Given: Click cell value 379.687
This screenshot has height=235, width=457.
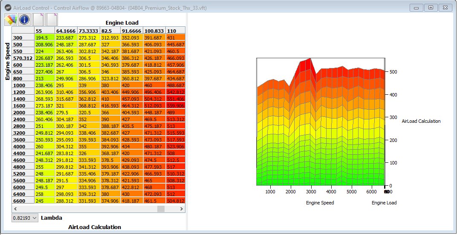Looking at the screenshot, I should [x=132, y=65].
